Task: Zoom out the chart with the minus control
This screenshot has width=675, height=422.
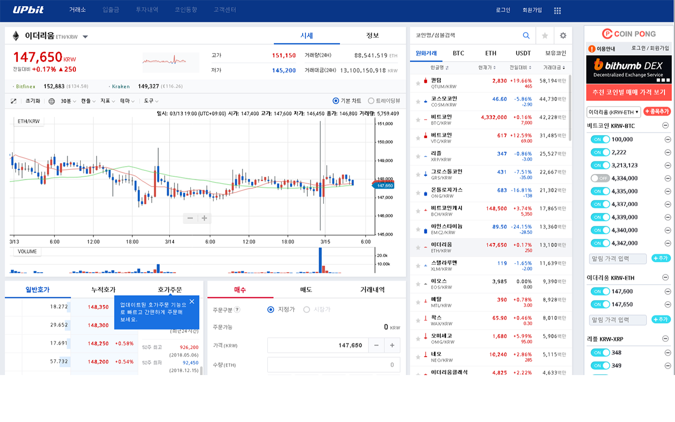Action: [189, 218]
